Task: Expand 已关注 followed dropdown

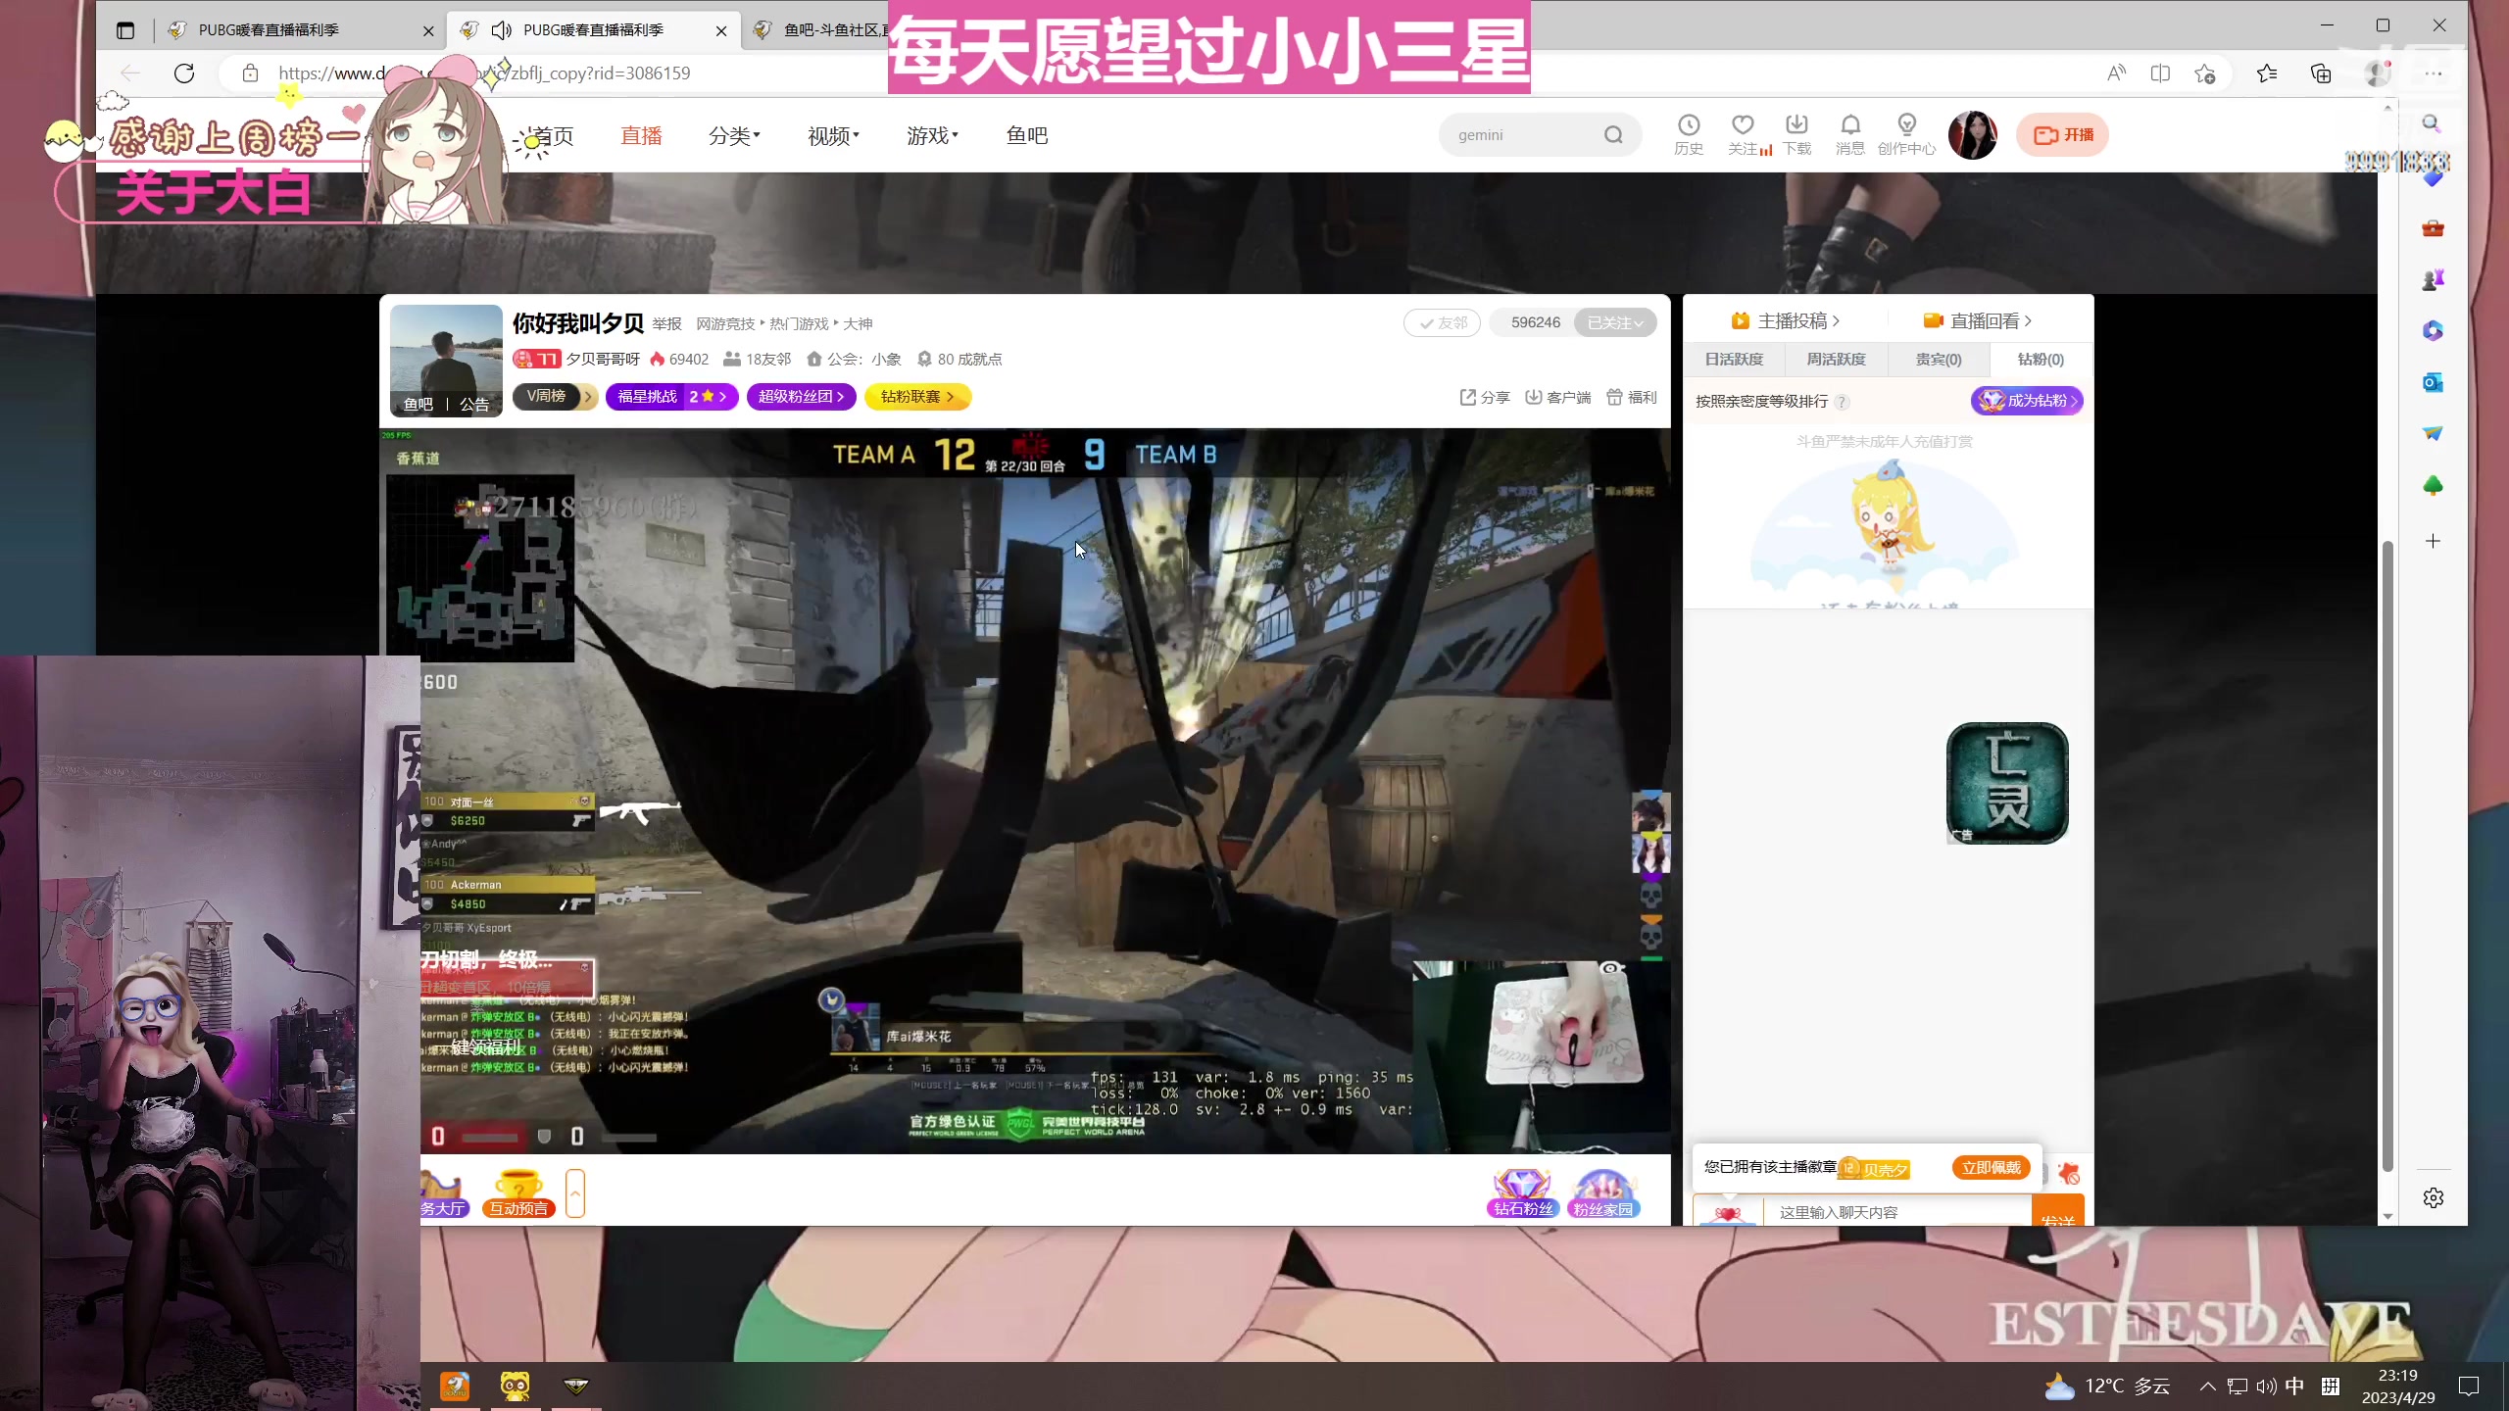Action: [x=1615, y=322]
